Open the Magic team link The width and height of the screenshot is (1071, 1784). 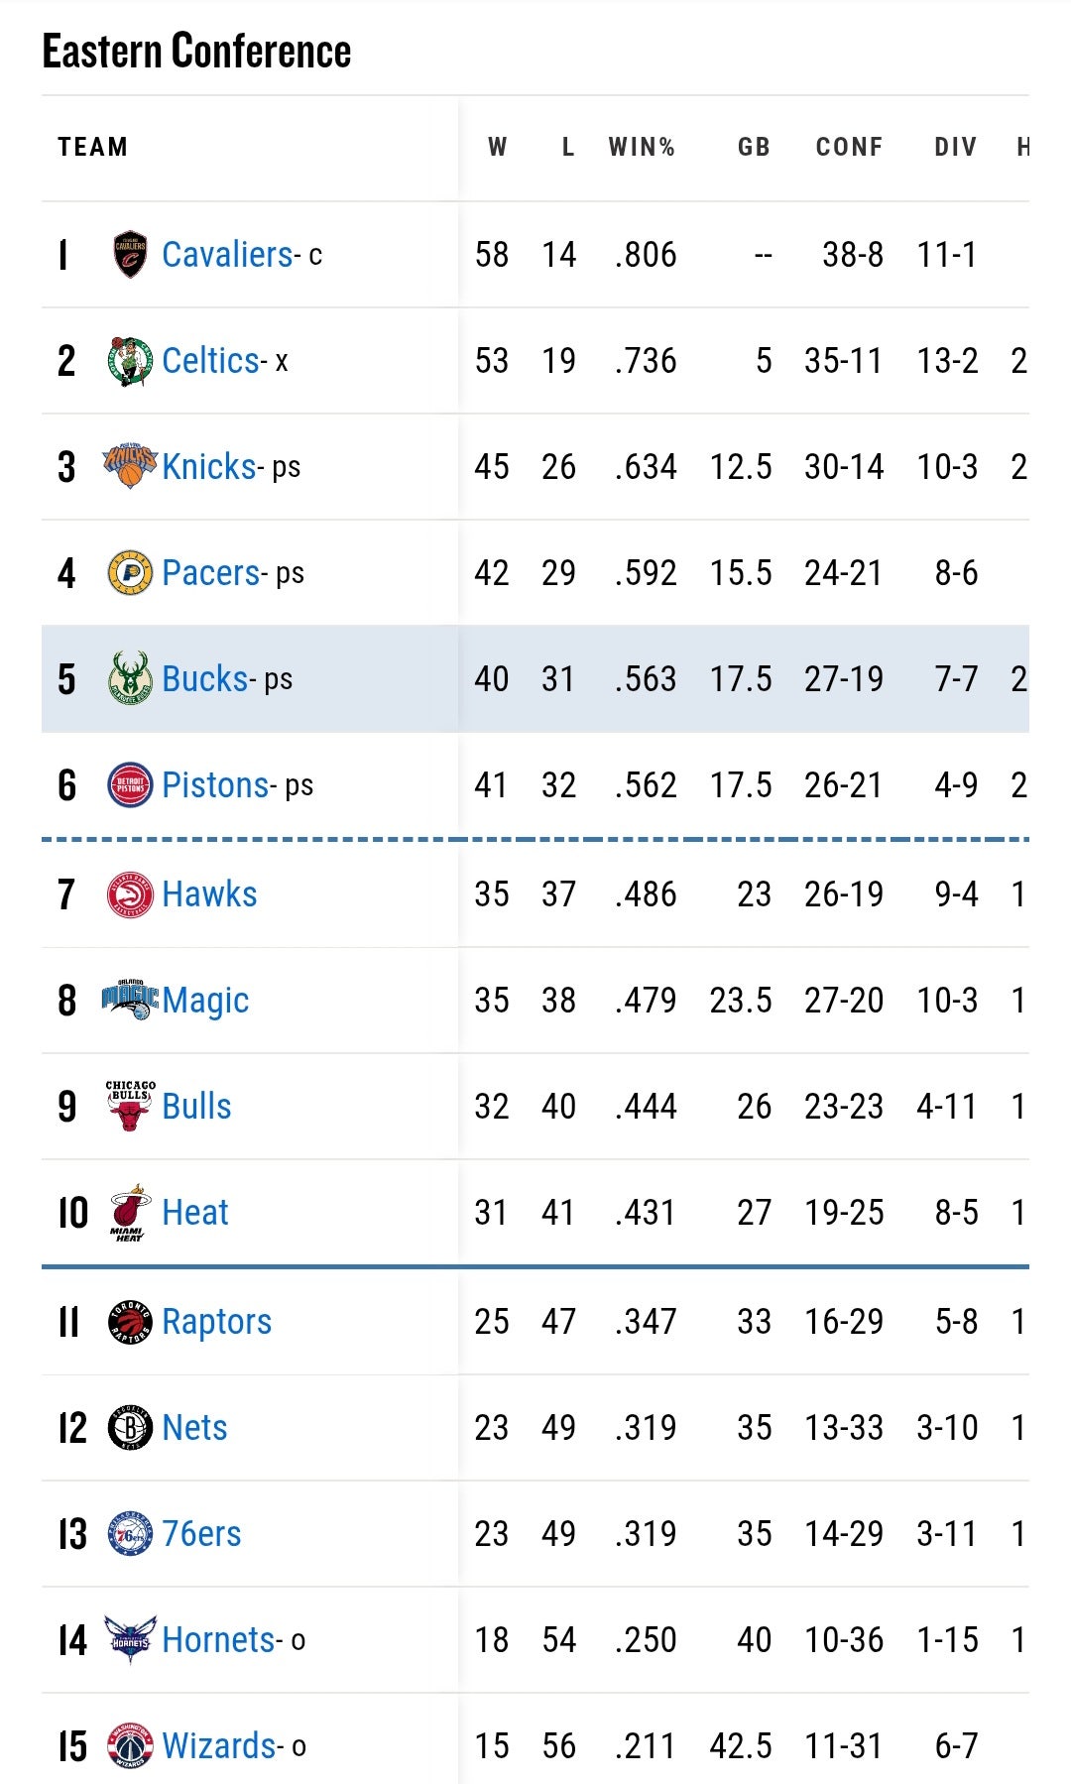point(205,1001)
